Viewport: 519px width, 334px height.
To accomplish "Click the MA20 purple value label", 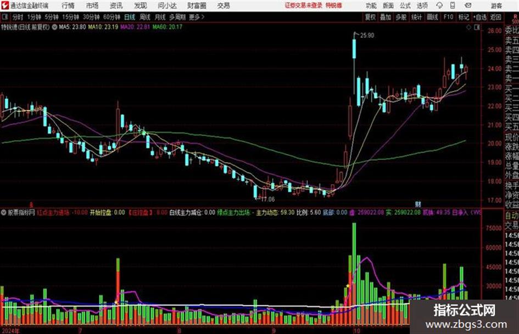I will 135,27.
